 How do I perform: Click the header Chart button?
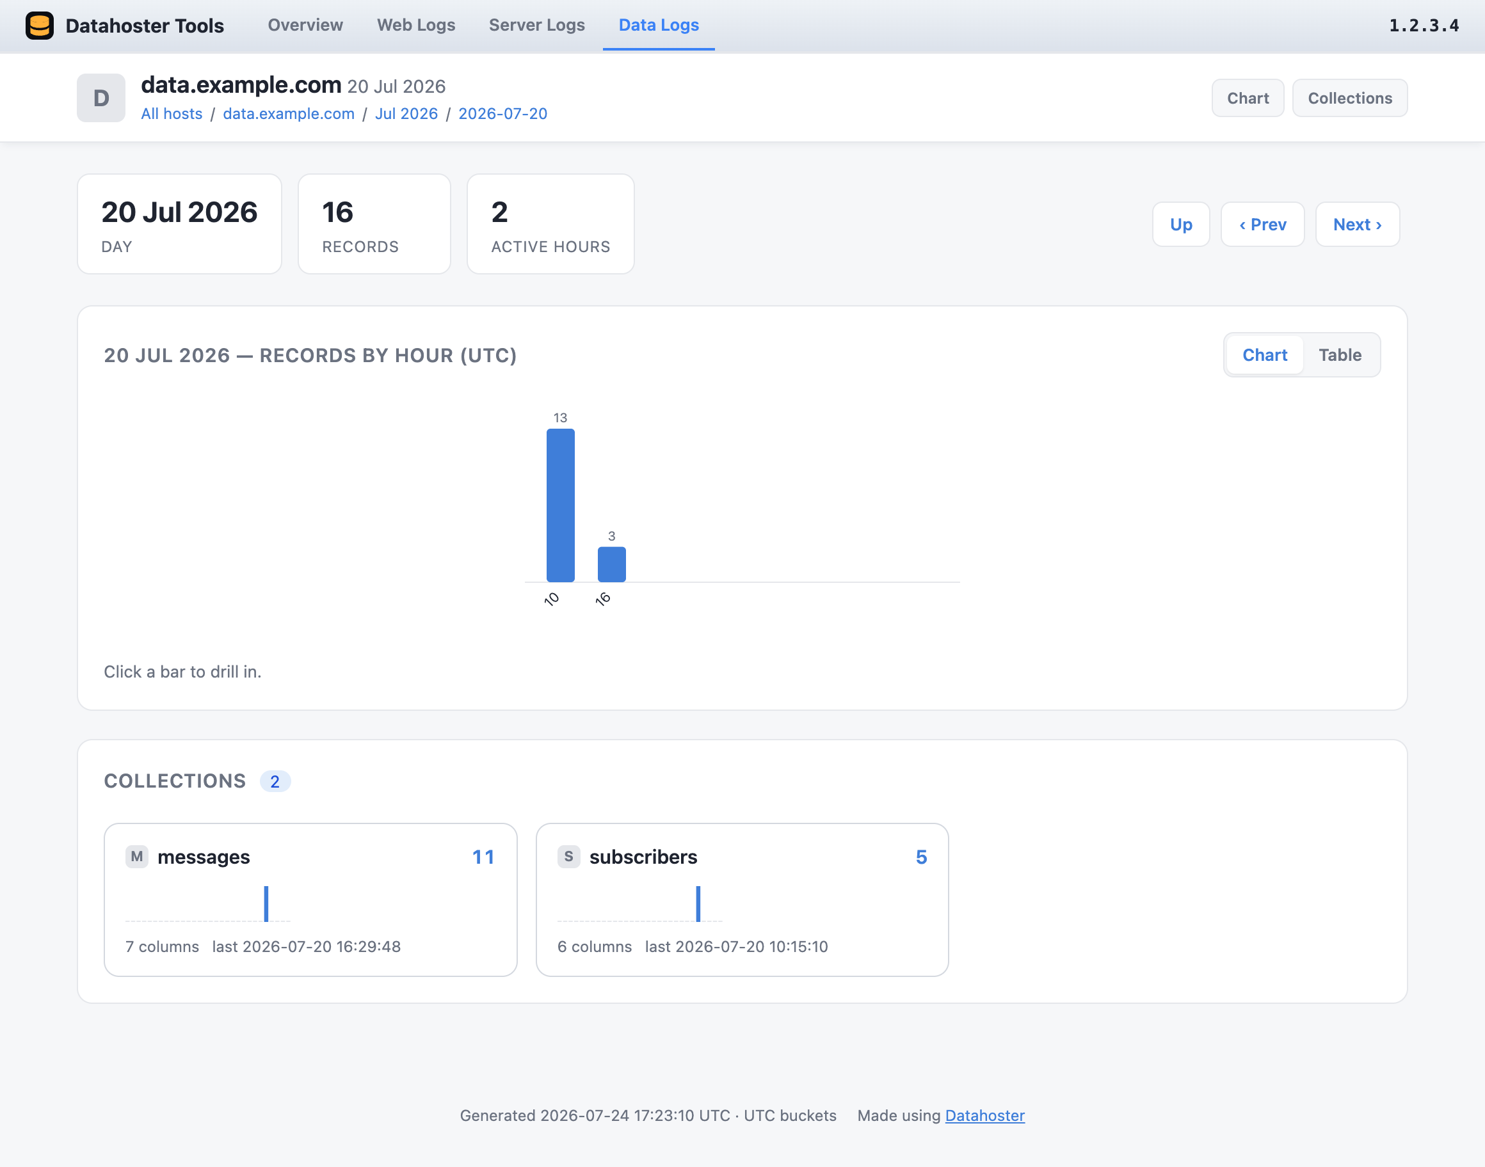pos(1248,98)
